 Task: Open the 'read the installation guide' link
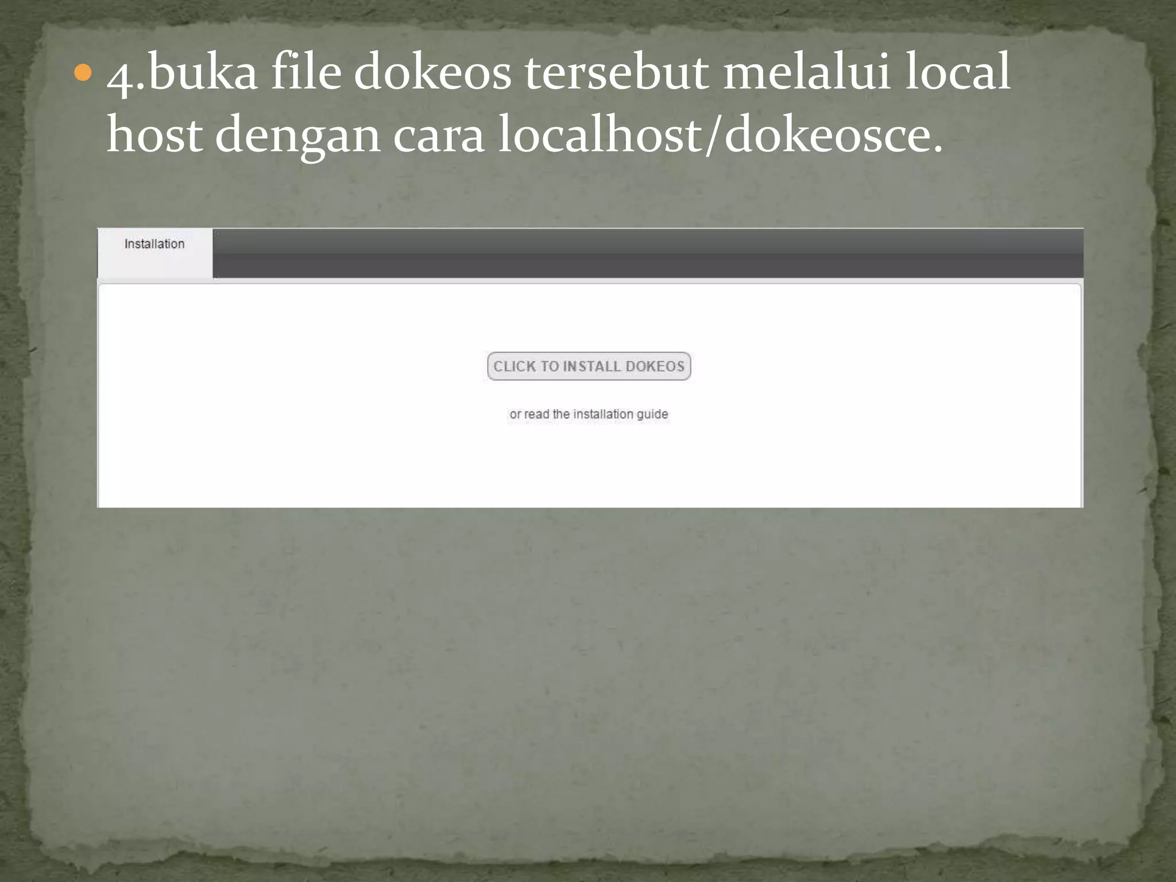[x=596, y=414]
